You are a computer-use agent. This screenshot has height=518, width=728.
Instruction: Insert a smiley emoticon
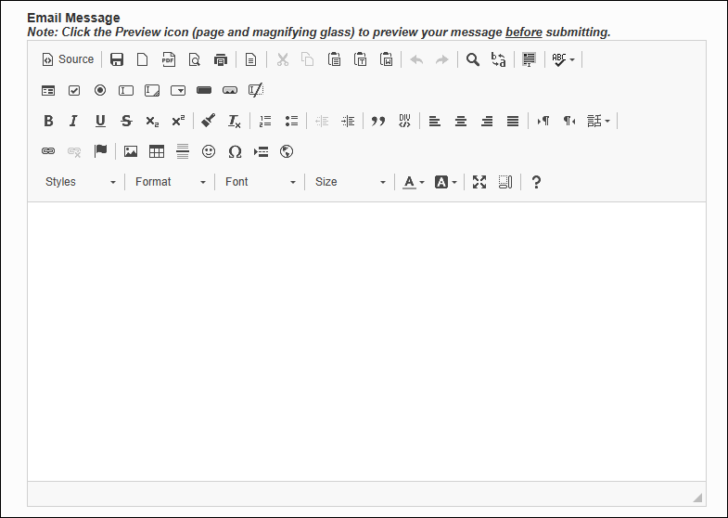tap(209, 151)
